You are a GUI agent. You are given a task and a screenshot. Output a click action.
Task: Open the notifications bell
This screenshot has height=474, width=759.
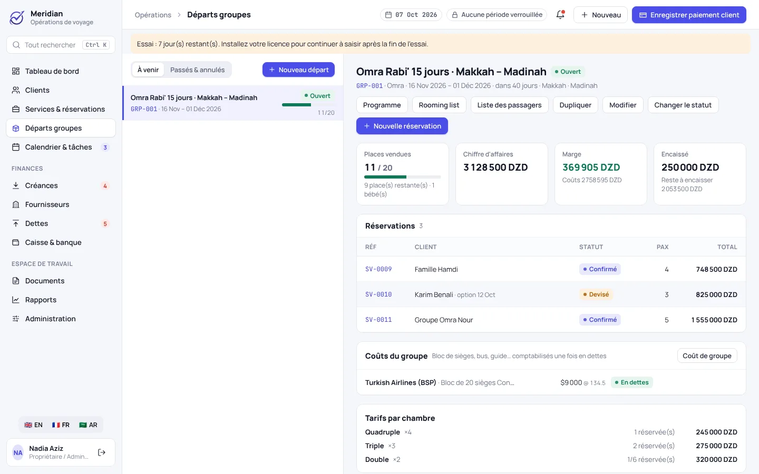(x=560, y=15)
